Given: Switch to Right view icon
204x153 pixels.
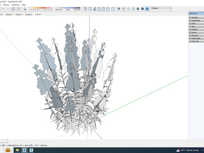Looking at the screenshot, I should tap(99, 9).
